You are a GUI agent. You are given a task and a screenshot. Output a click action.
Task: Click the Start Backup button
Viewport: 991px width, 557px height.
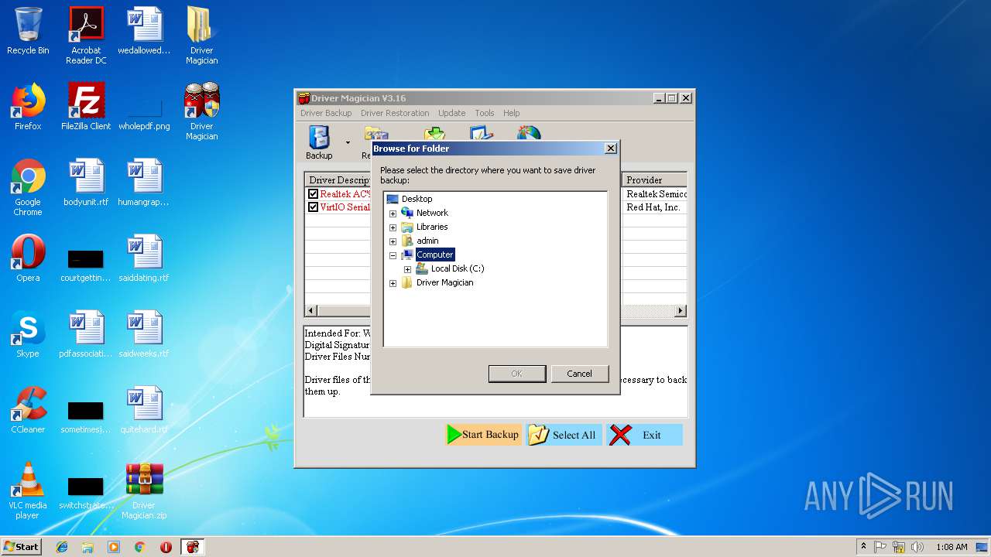coord(483,435)
